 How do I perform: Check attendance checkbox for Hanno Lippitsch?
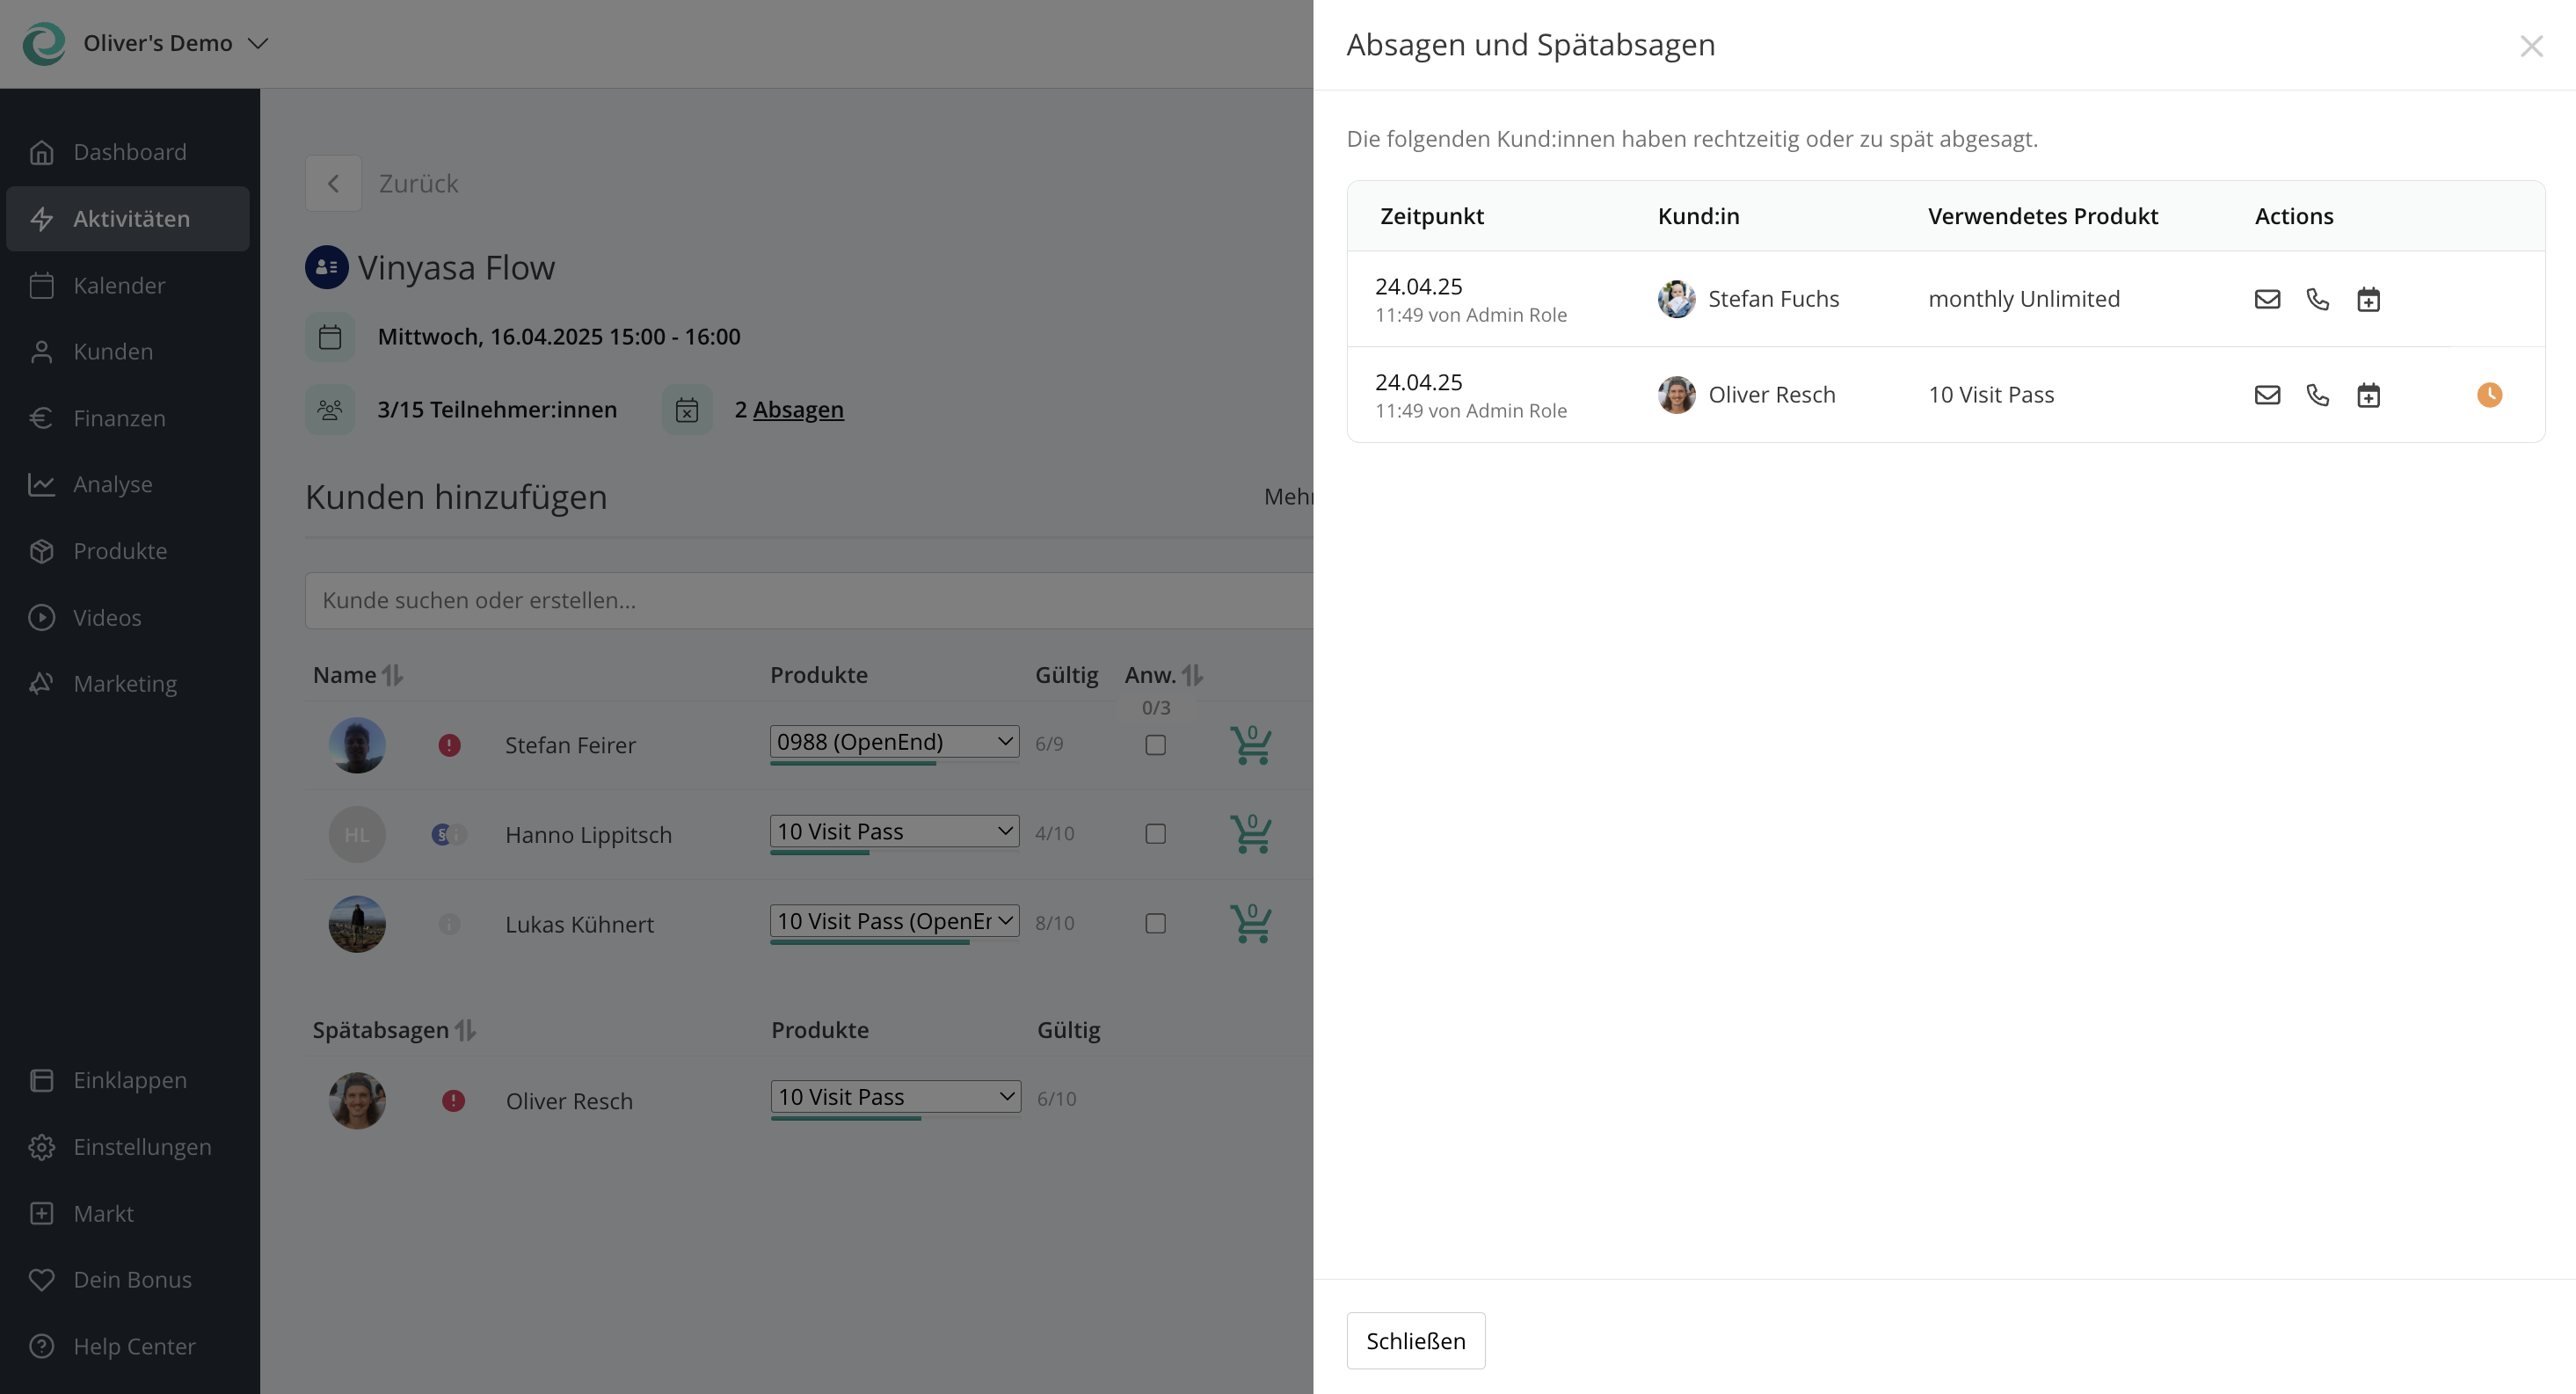(x=1156, y=833)
